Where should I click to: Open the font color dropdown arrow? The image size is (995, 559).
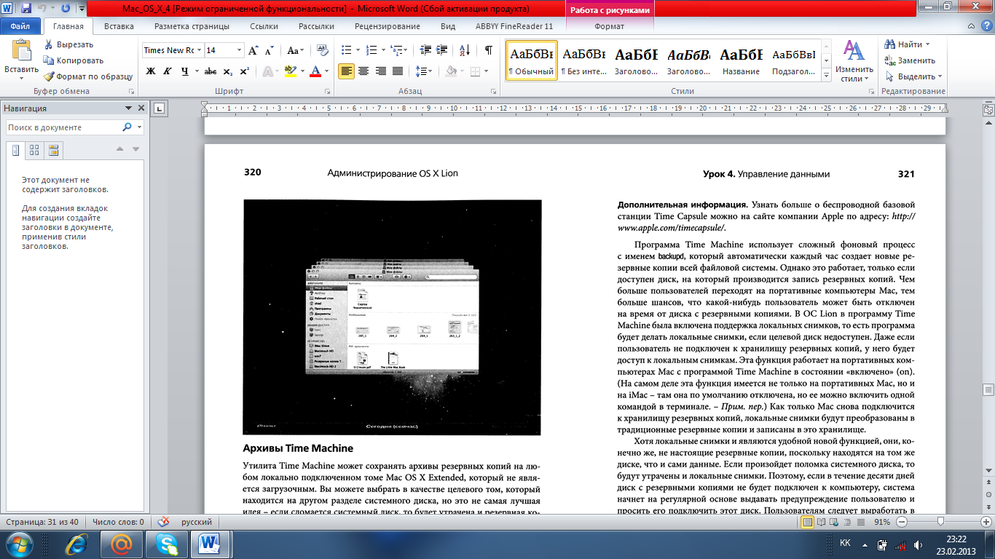tap(326, 71)
